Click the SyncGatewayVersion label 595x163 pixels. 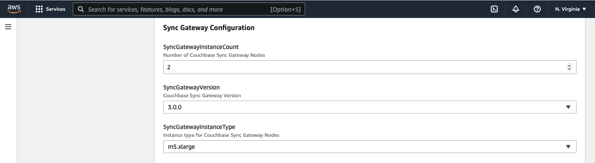(x=192, y=87)
